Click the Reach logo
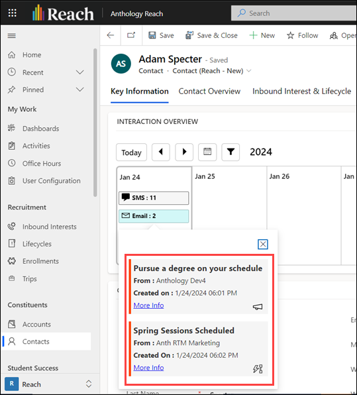Viewport: 357px width, 395px height. coord(63,13)
